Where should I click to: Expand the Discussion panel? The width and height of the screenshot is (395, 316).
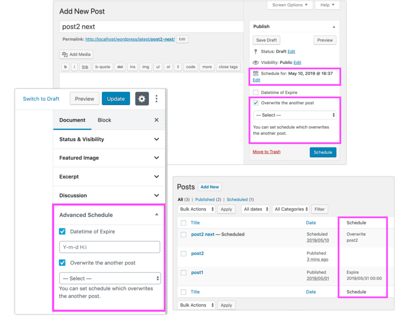[109, 196]
